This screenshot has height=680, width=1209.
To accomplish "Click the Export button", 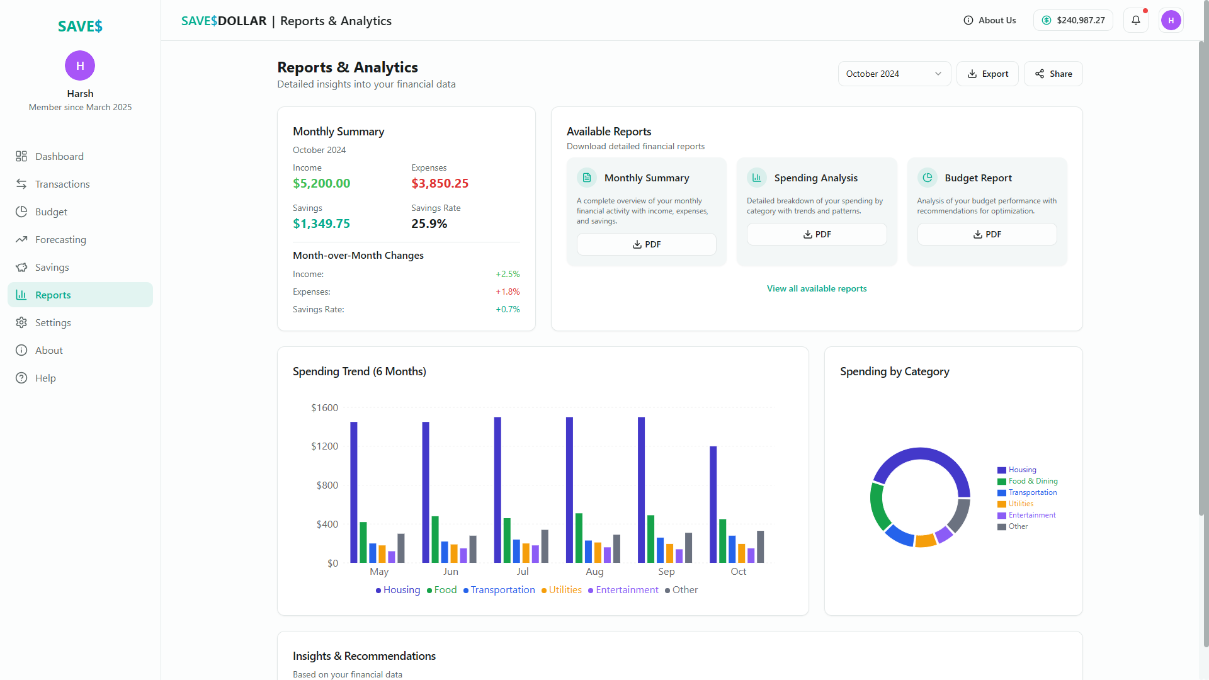I will [987, 74].
